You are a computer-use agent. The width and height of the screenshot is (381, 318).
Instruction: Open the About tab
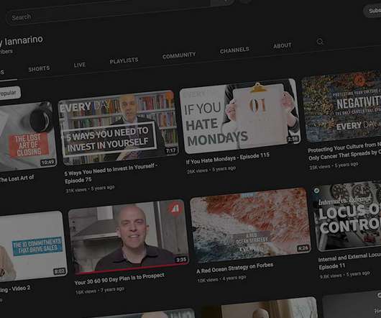click(283, 45)
